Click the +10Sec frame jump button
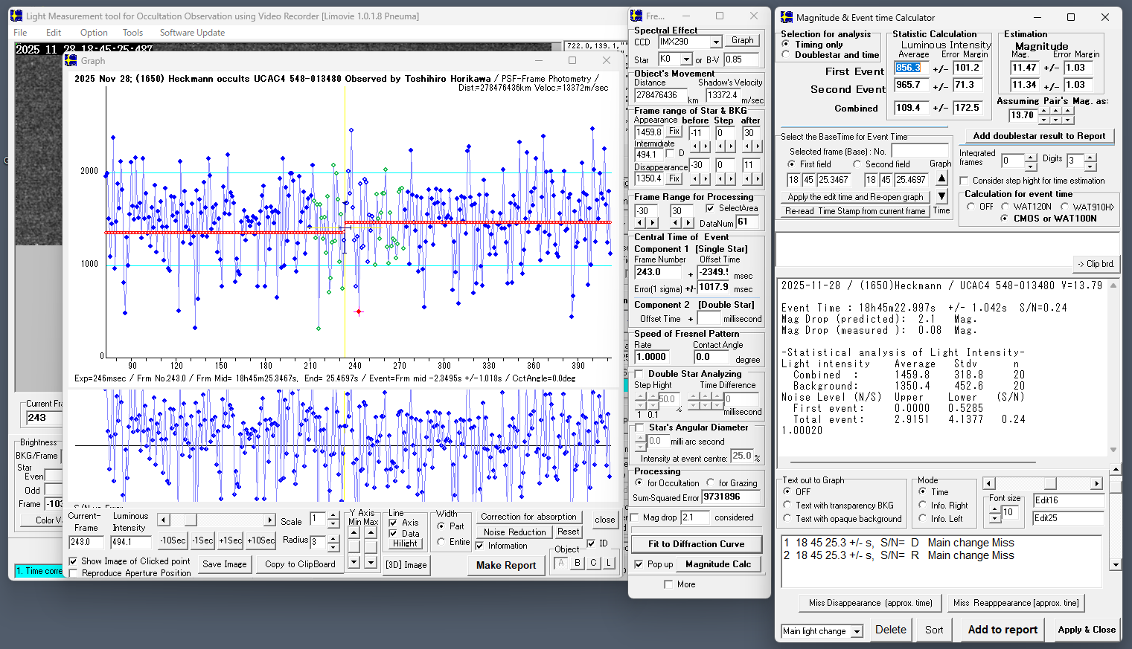 (x=260, y=540)
